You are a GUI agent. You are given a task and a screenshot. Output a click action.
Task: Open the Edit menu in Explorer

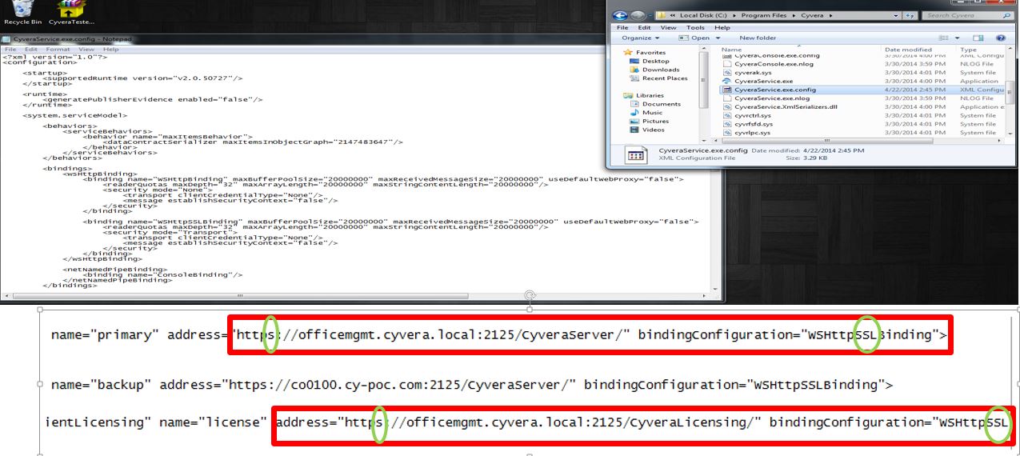coord(644,27)
